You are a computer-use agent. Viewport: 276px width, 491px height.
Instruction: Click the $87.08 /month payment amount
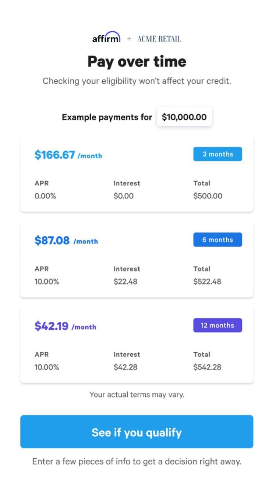point(66,241)
